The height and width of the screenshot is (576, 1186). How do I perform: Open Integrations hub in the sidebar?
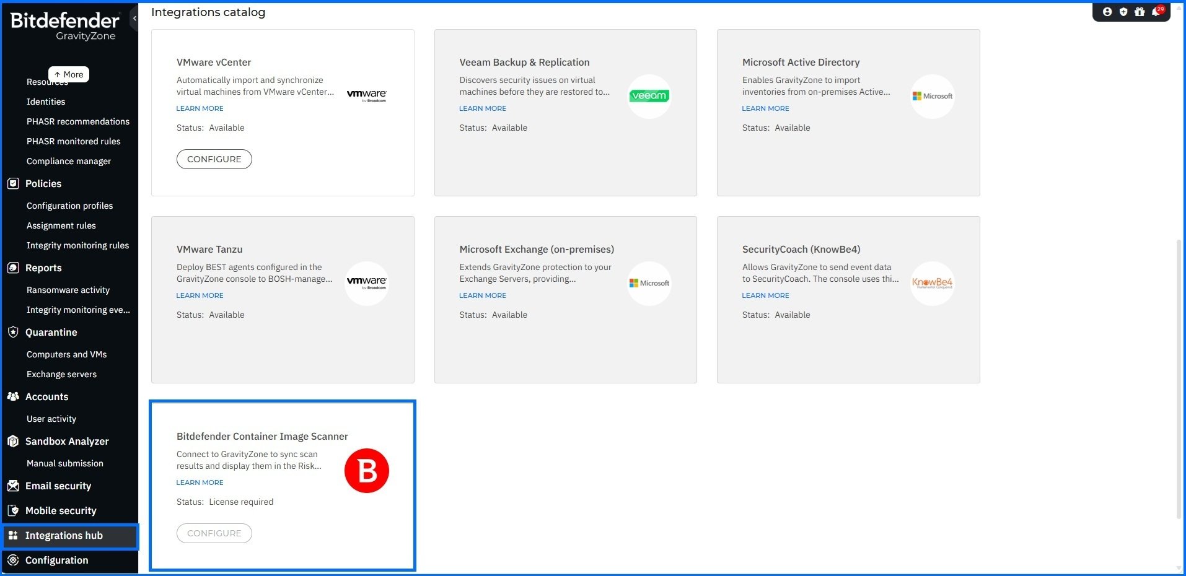point(64,536)
